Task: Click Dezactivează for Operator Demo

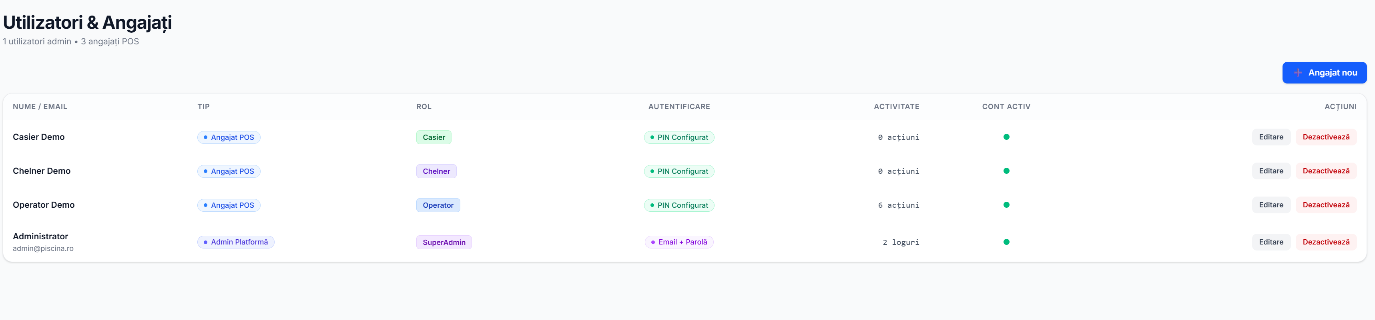Action: click(1326, 205)
